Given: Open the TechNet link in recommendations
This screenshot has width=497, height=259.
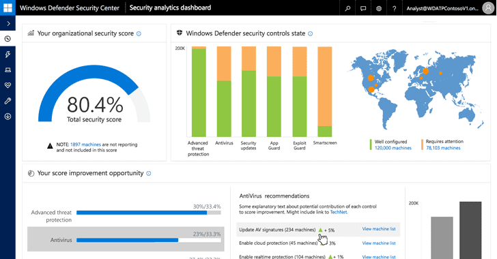Looking at the screenshot, I should pyautogui.click(x=339, y=212).
